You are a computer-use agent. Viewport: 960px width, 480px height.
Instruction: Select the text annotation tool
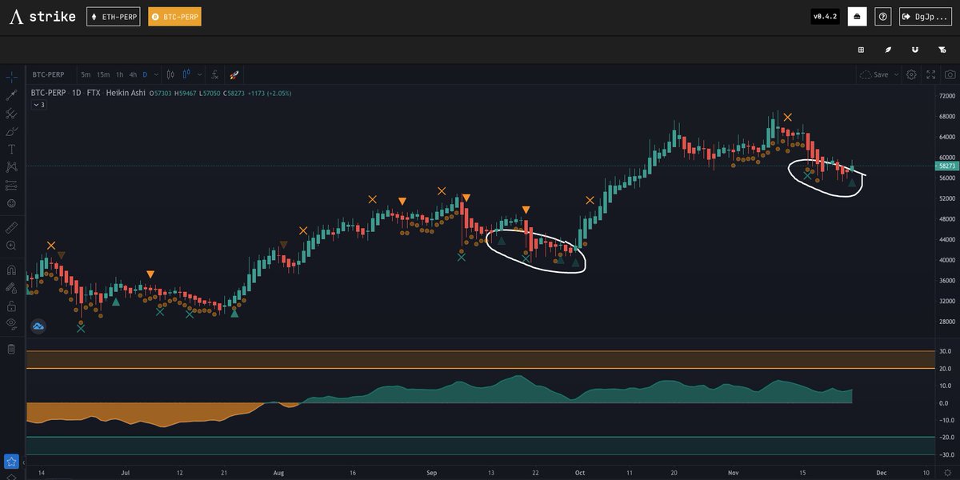click(x=11, y=149)
